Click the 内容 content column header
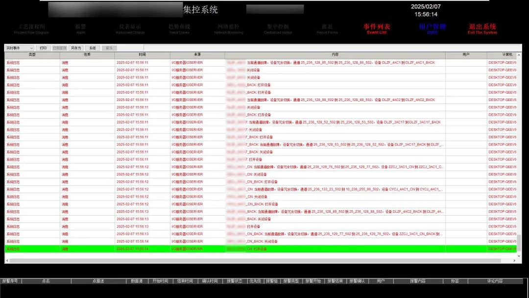The width and height of the screenshot is (529, 298). pos(335,55)
